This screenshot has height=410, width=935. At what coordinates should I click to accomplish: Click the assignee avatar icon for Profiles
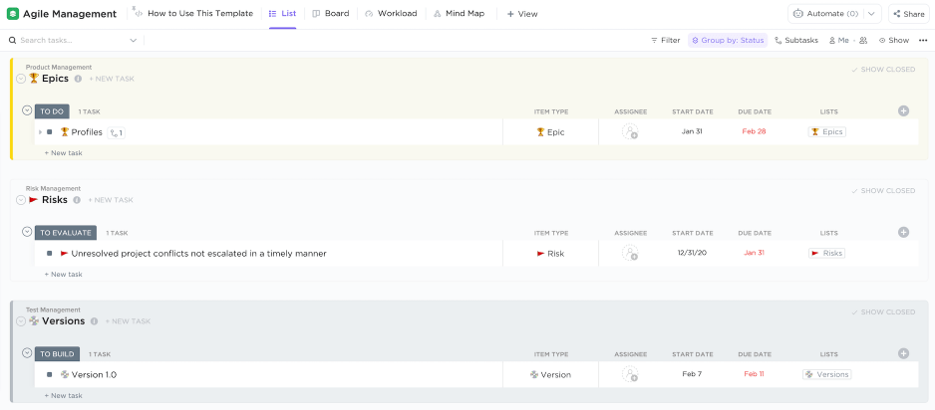[x=630, y=131]
